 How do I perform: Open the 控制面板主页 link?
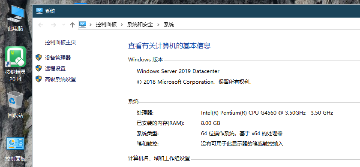click(60, 43)
